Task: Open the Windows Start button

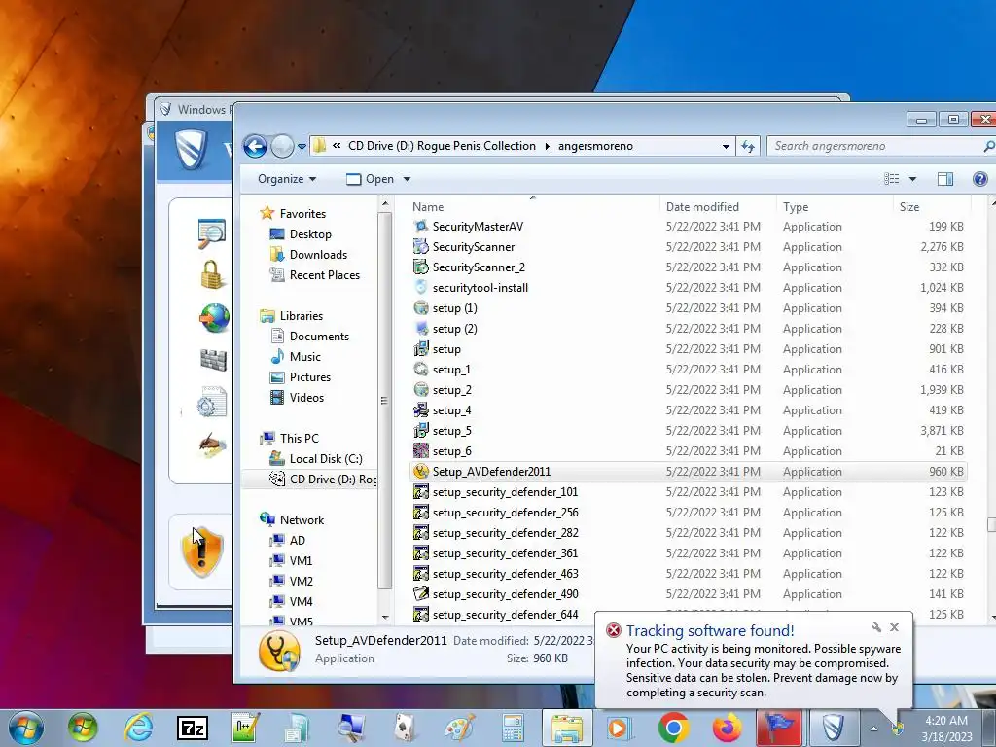Action: 26,728
